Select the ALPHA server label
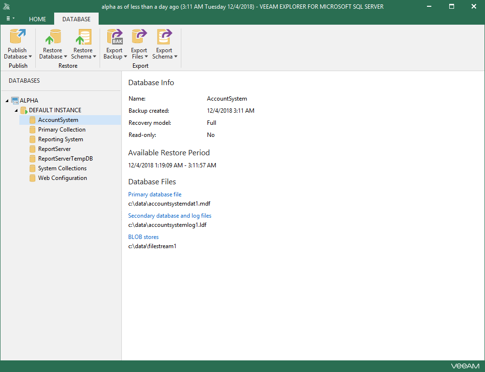 pyautogui.click(x=29, y=101)
